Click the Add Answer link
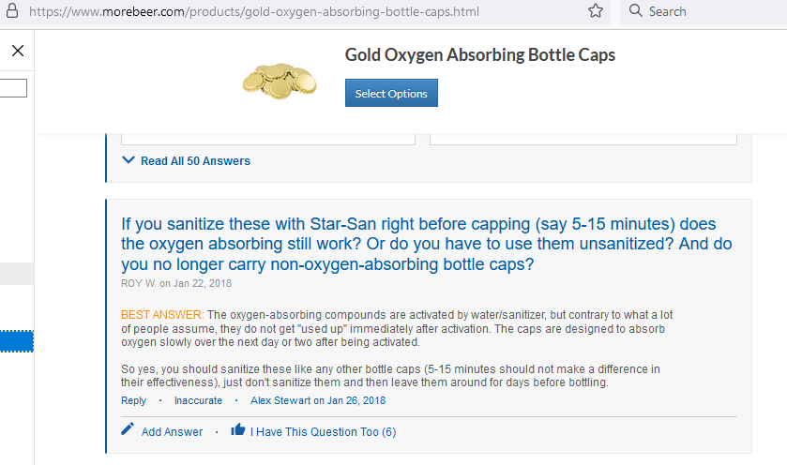This screenshot has height=465, width=787. [x=173, y=432]
